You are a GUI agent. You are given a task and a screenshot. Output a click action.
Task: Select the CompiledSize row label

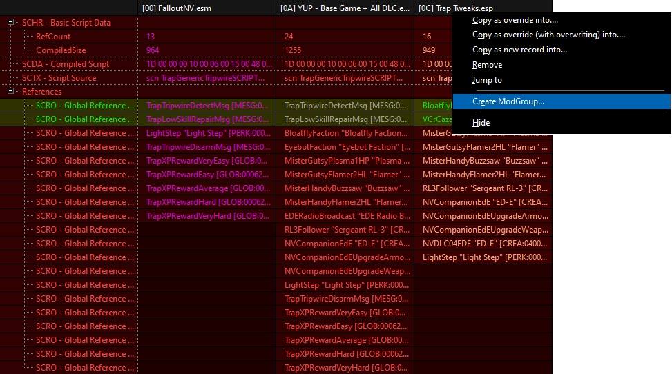coord(62,50)
